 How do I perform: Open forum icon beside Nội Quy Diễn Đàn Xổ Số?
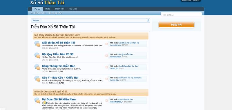pos(37,56)
